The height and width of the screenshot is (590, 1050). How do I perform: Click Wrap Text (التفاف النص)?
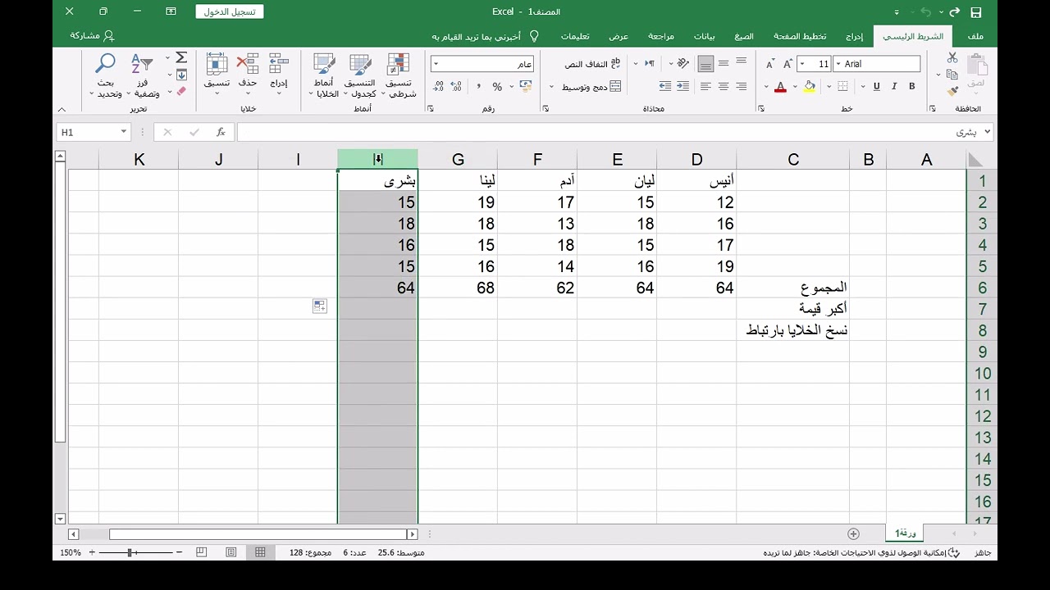(592, 64)
